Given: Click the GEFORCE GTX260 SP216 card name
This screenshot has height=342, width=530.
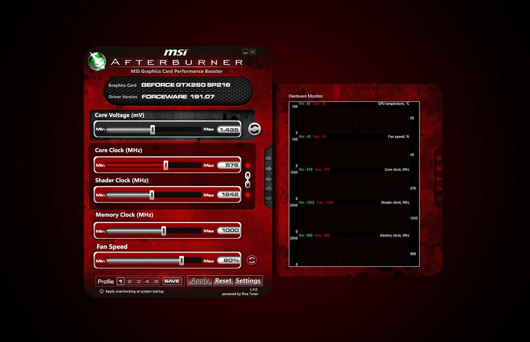Looking at the screenshot, I should pos(185,85).
